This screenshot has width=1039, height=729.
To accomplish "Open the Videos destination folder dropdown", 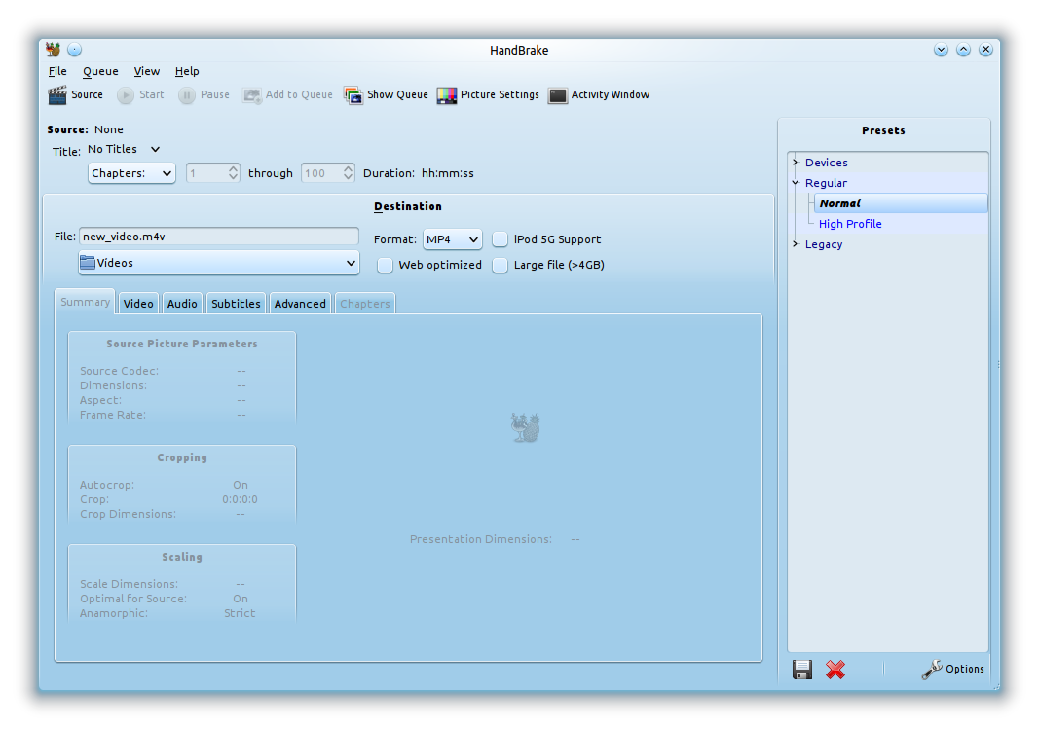I will [x=219, y=263].
